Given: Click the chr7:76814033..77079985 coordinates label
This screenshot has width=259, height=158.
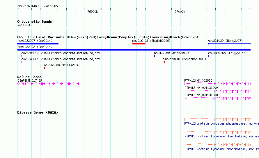Looking at the screenshot, I should click(x=38, y=6).
